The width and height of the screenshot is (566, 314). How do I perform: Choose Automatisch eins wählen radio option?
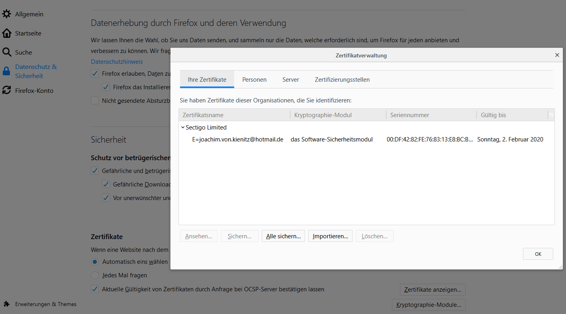95,262
